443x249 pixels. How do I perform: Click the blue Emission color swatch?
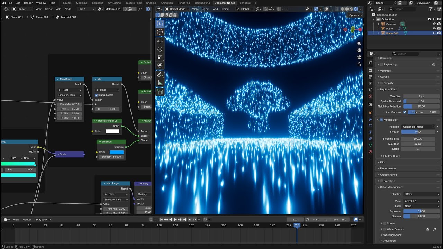117,152
